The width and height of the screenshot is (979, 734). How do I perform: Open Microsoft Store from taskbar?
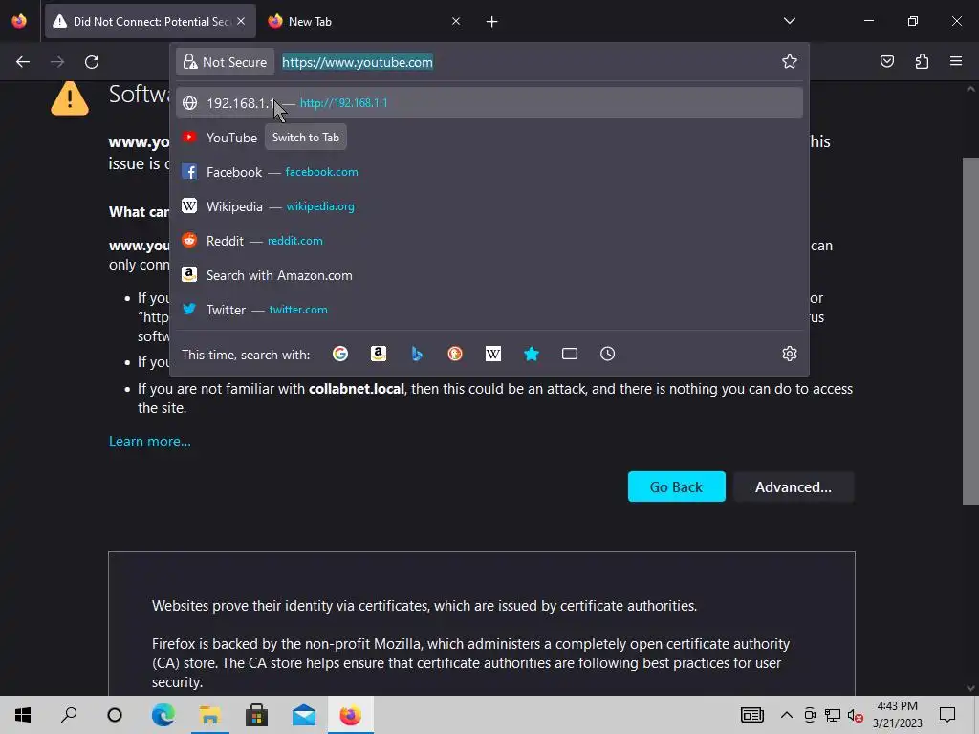pos(256,715)
